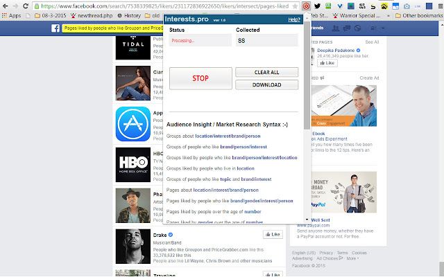Open Deepika Padukone page link
This screenshot has width=444, height=277.
pos(336,51)
